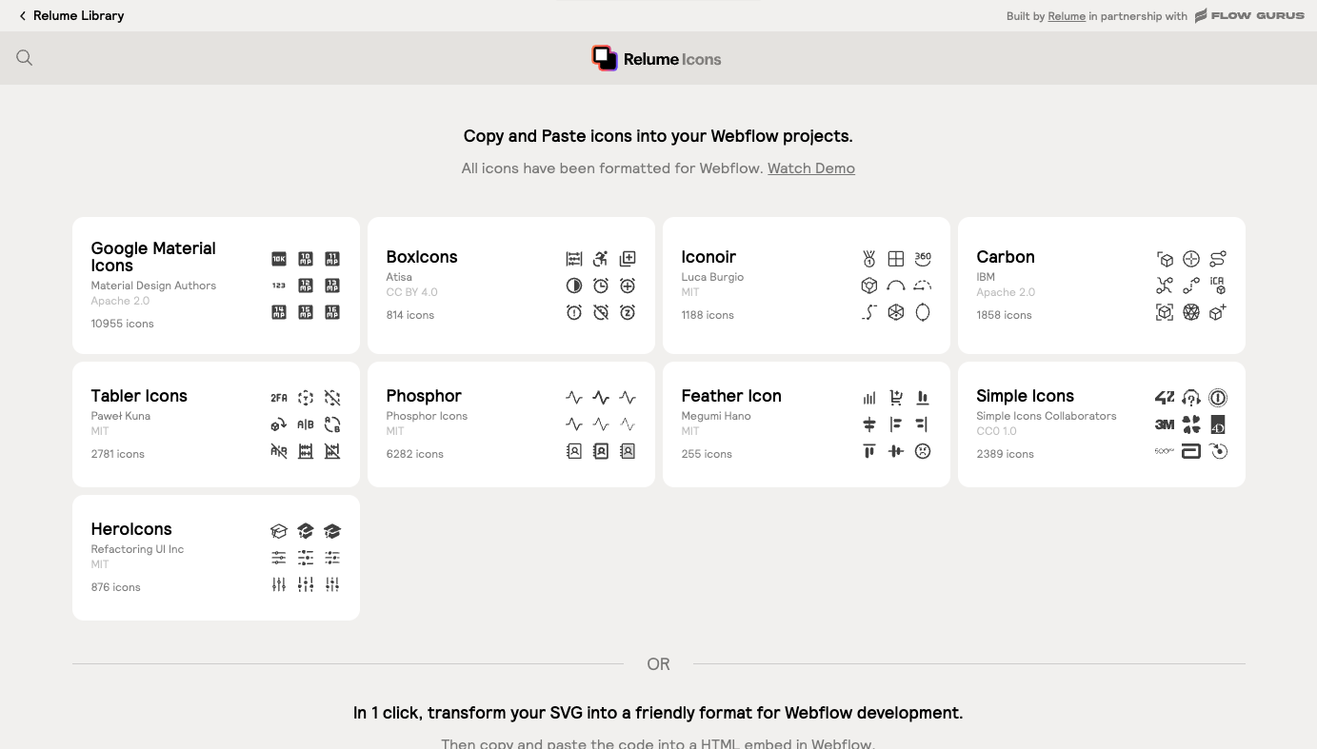Open the Heroicons library card
Image resolution: width=1317 pixels, height=749 pixels.
point(215,557)
